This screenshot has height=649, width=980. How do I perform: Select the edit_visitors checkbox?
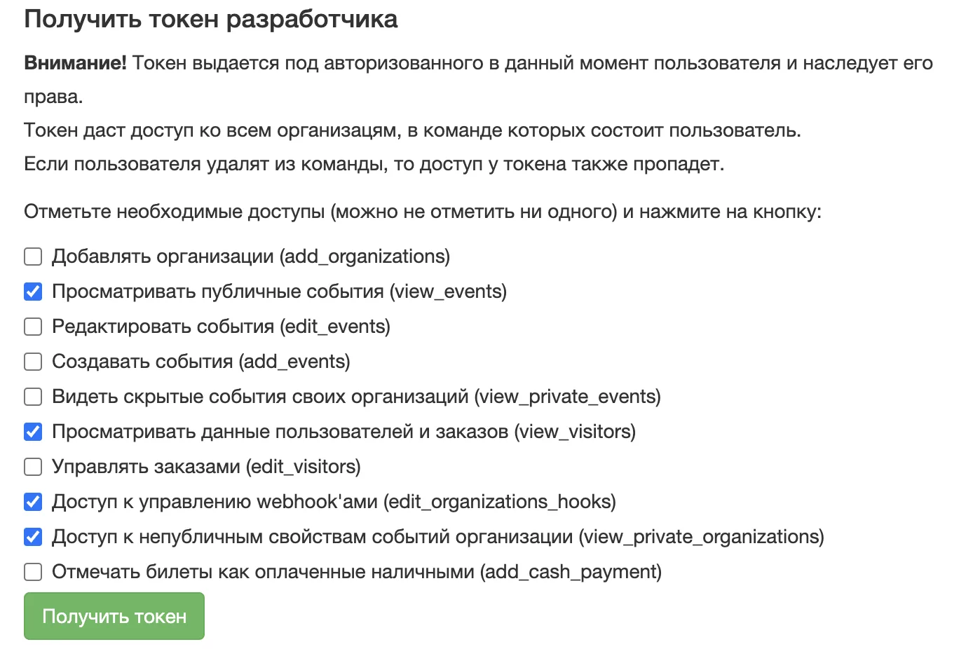pos(33,467)
